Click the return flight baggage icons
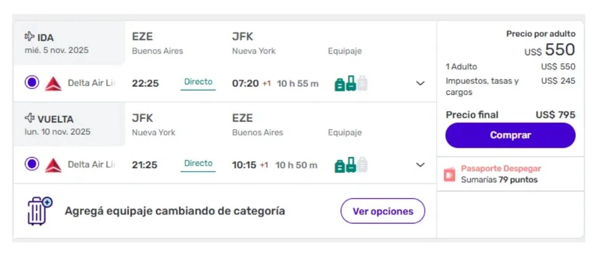The width and height of the screenshot is (597, 264). (x=351, y=165)
